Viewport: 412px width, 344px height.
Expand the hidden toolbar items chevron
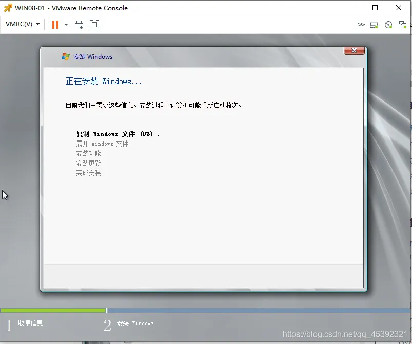(x=361, y=25)
